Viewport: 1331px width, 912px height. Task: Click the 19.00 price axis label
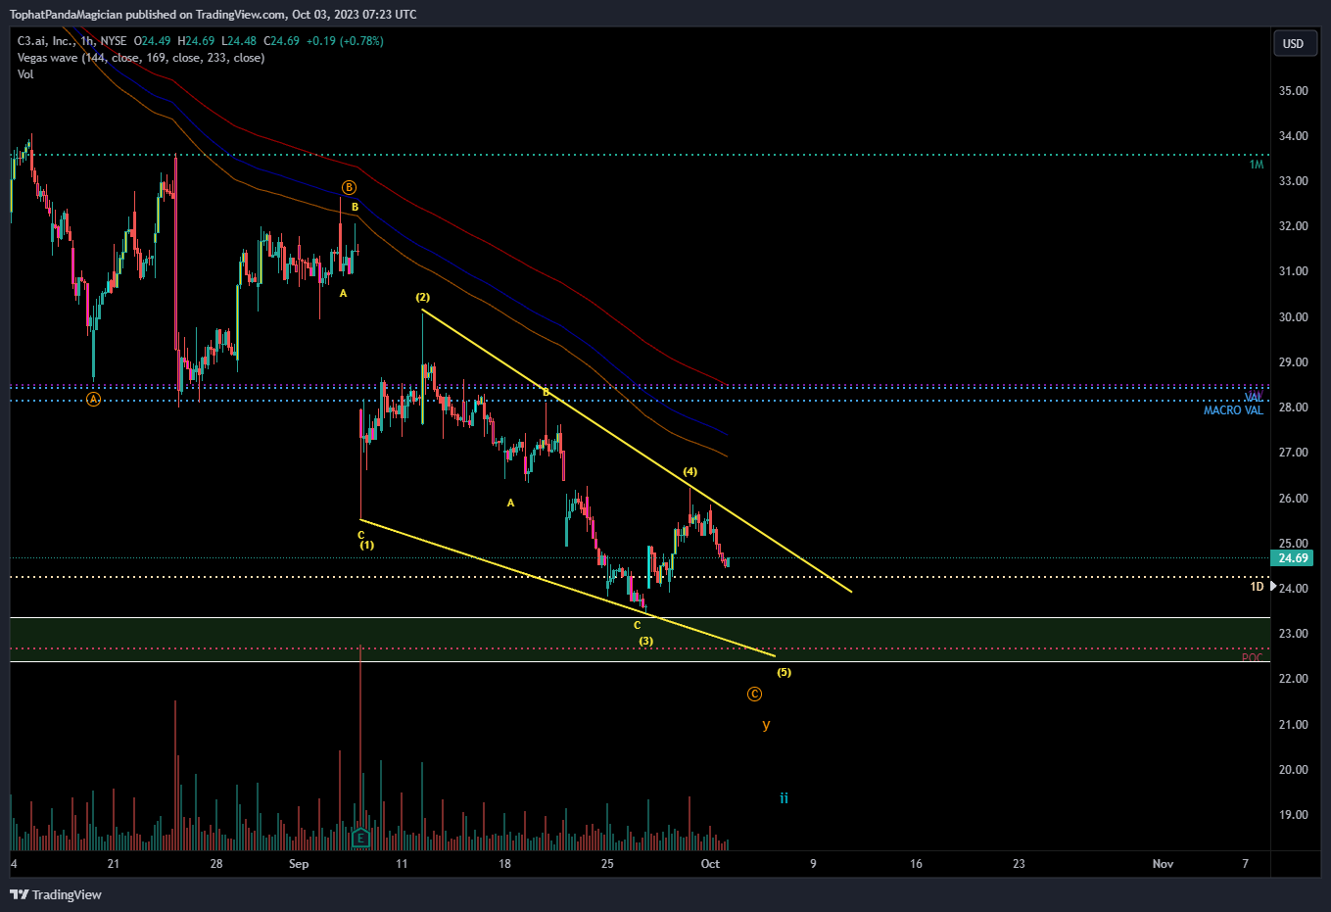tap(1293, 815)
